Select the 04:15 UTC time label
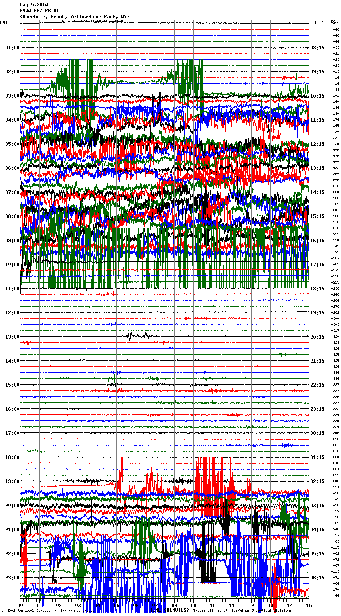The height and width of the screenshot is (616, 341). click(x=317, y=529)
